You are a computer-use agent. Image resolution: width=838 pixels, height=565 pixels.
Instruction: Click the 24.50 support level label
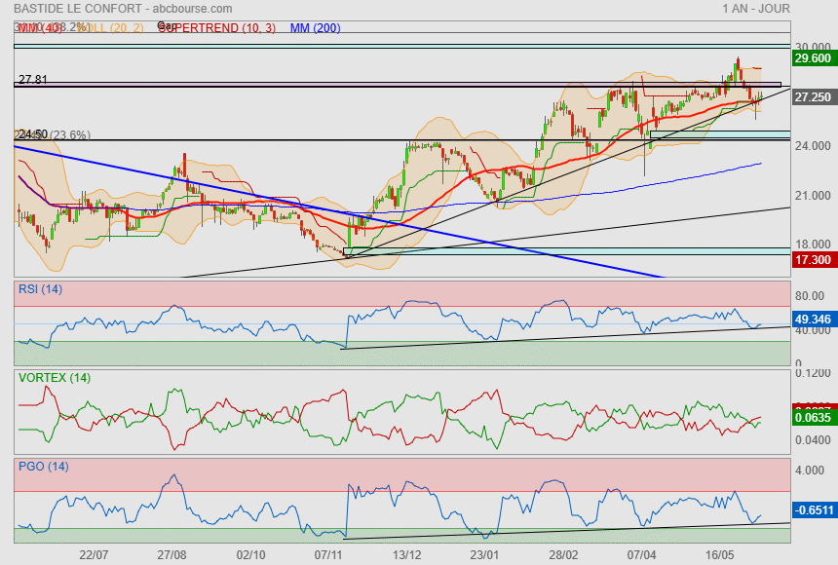pyautogui.click(x=33, y=134)
